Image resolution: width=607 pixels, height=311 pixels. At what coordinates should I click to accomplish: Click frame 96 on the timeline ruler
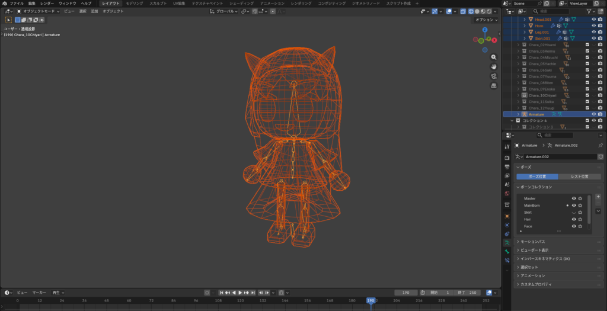pos(196,301)
